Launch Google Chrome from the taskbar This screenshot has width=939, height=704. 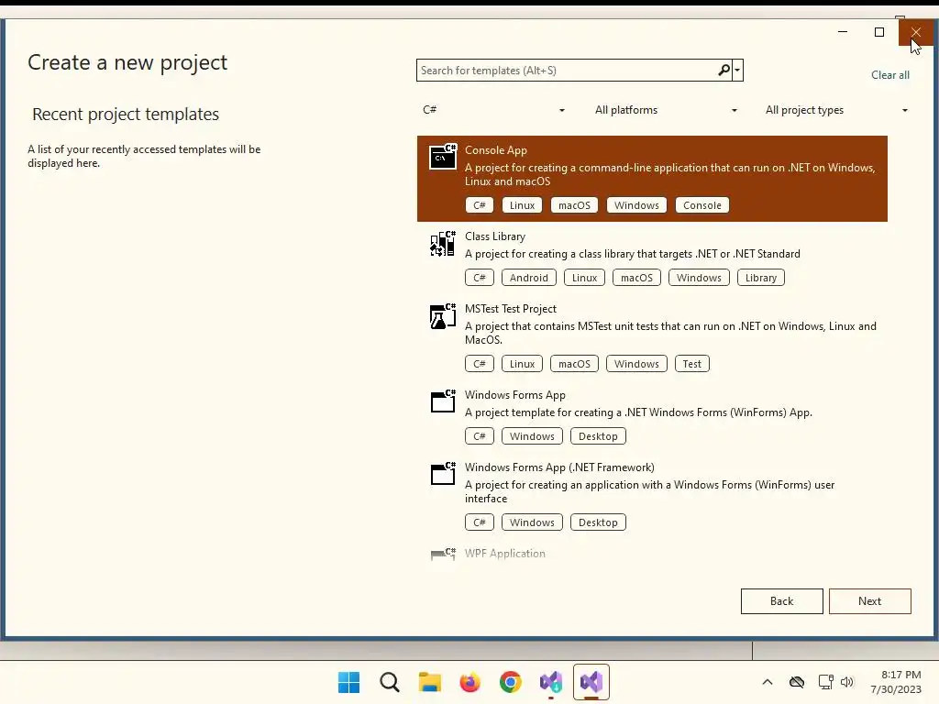click(510, 682)
